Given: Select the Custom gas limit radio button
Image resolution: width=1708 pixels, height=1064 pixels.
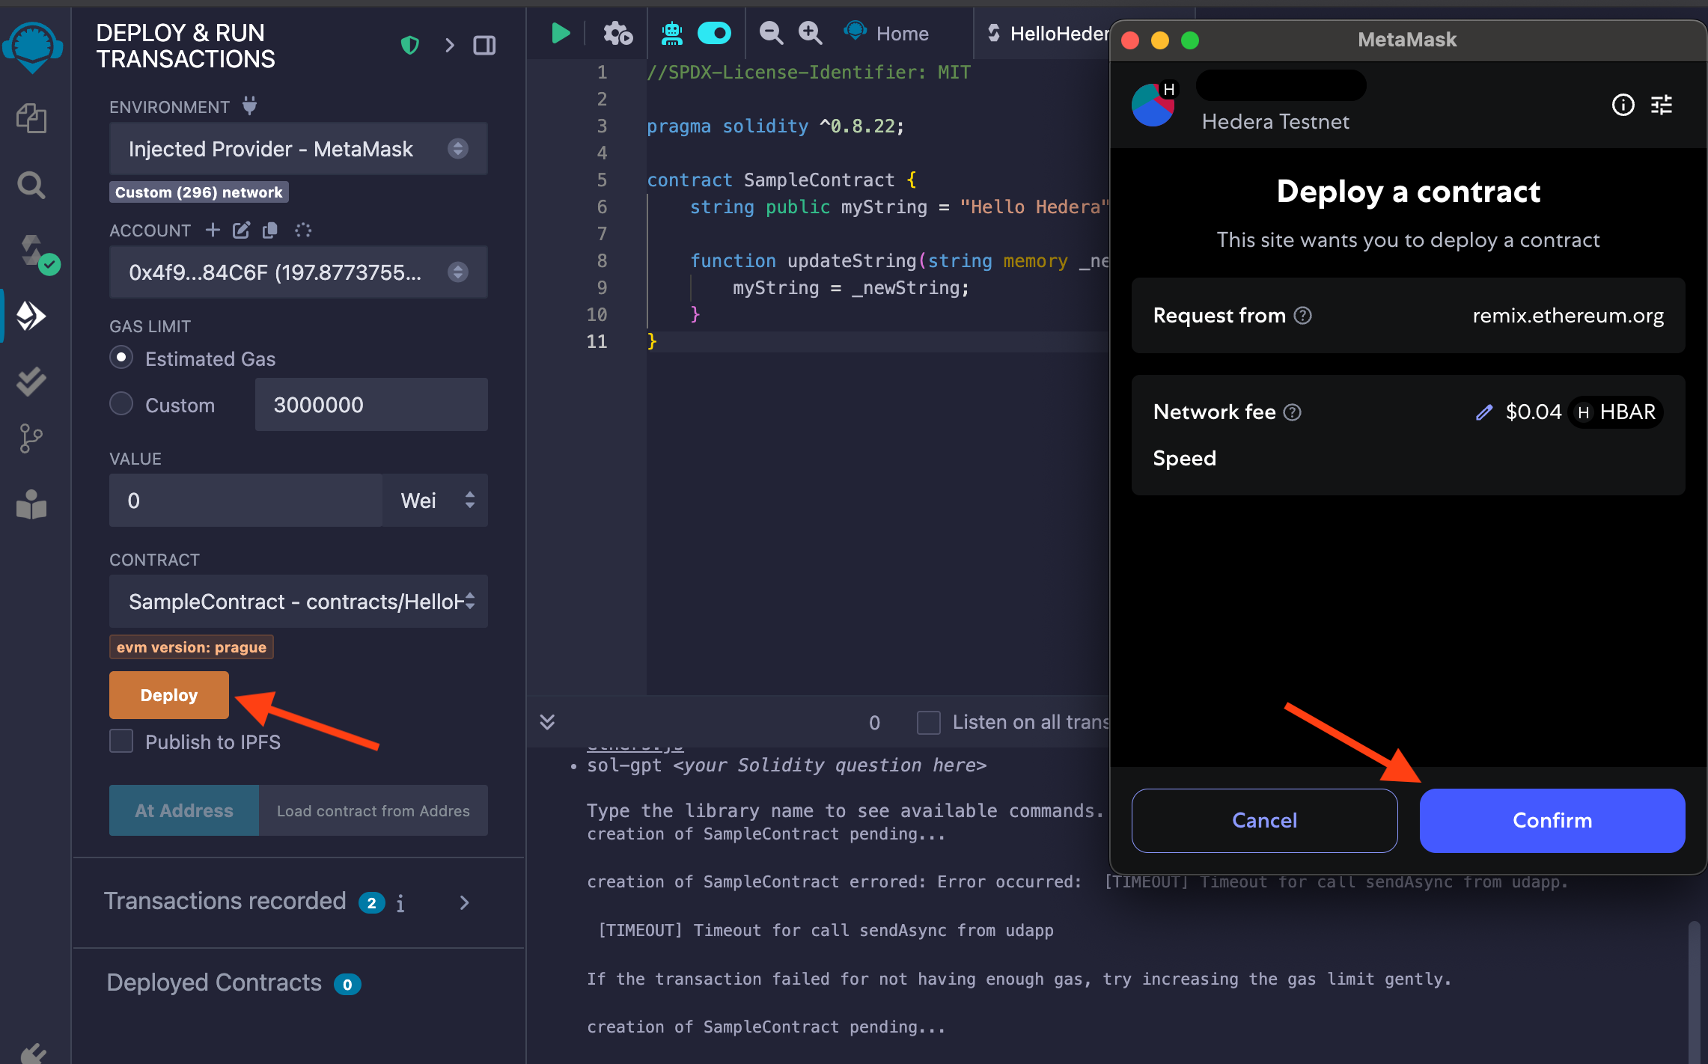Looking at the screenshot, I should (121, 405).
